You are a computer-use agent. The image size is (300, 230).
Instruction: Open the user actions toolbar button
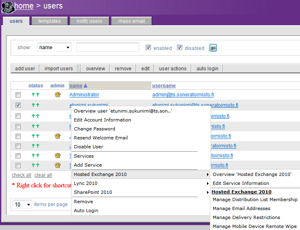[173, 69]
